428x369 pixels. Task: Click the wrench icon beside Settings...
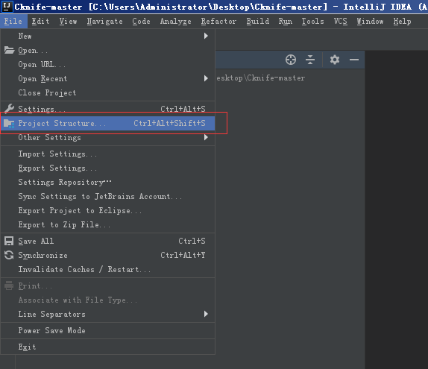(x=9, y=108)
